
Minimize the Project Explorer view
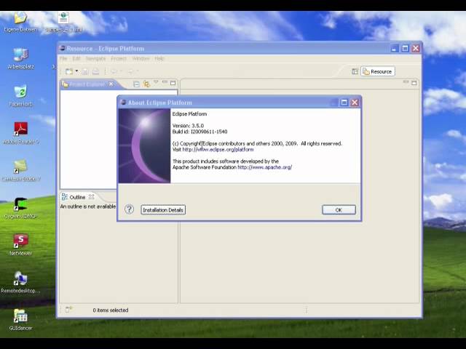(165, 81)
